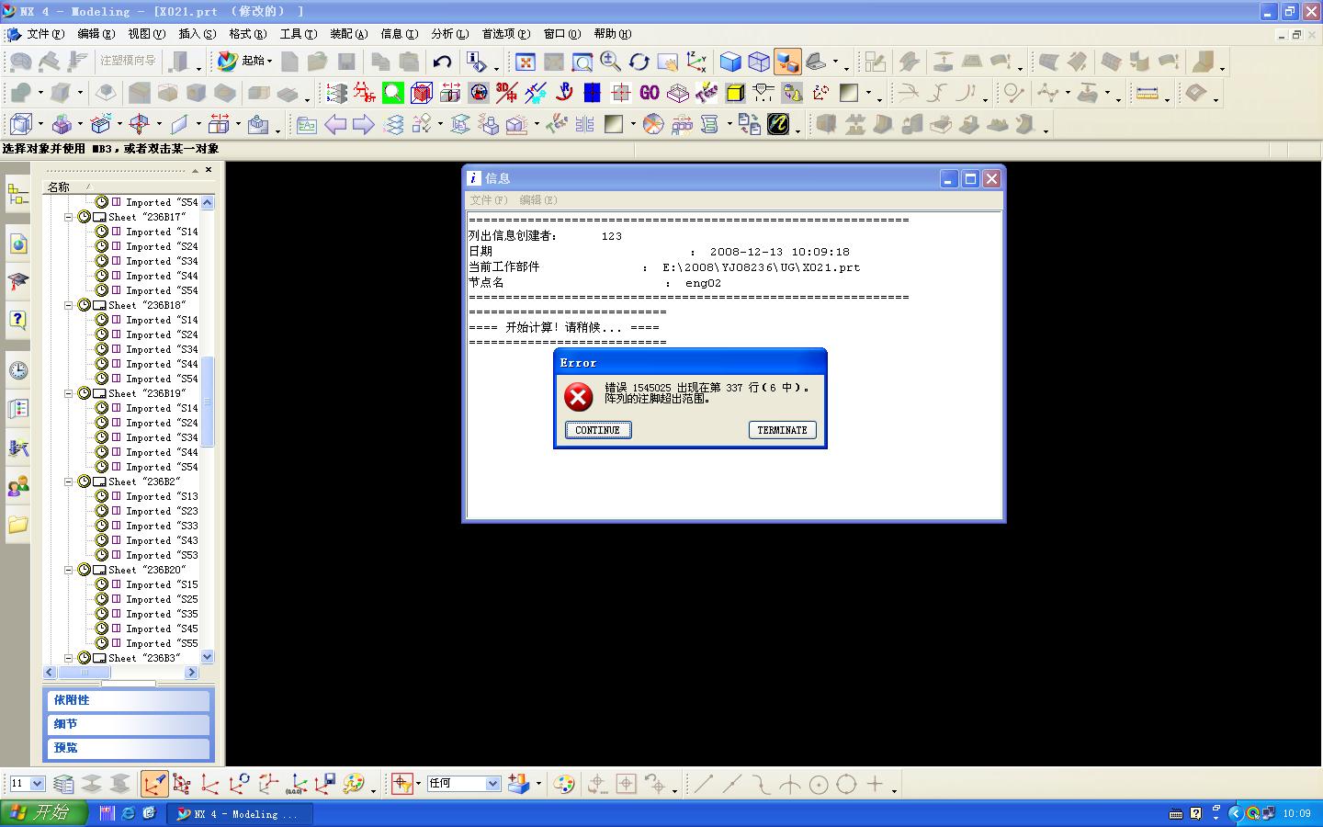The width and height of the screenshot is (1323, 827).
Task: Toggle clock on Sheet "236B19" row
Action: coord(84,393)
